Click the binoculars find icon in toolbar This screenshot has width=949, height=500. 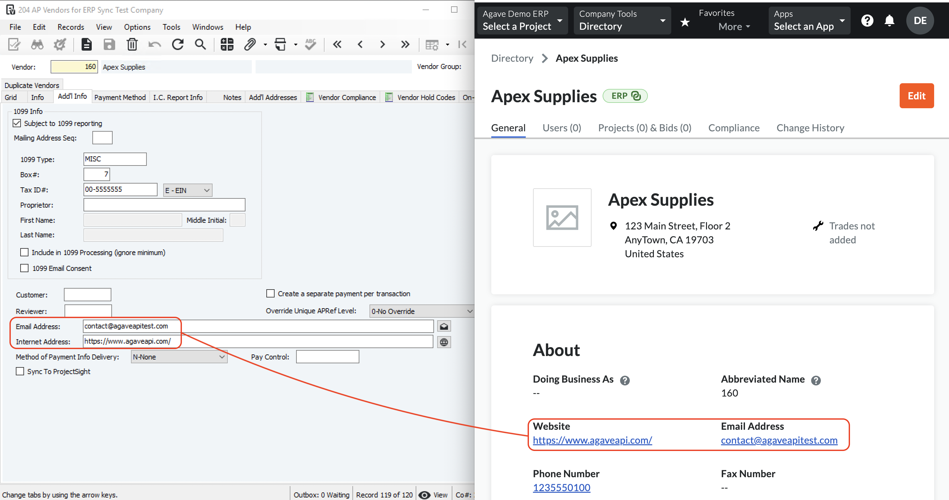pos(37,45)
